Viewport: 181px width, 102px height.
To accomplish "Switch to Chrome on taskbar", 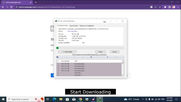I will click(x=80, y=99).
